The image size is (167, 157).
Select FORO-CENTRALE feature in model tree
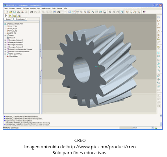[x=15, y=54]
